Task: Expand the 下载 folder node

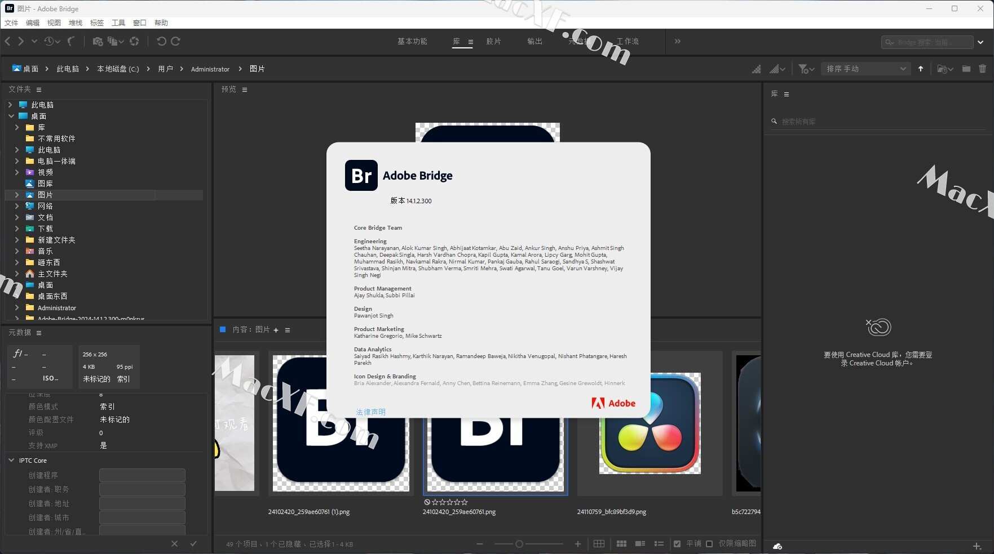Action: tap(17, 229)
